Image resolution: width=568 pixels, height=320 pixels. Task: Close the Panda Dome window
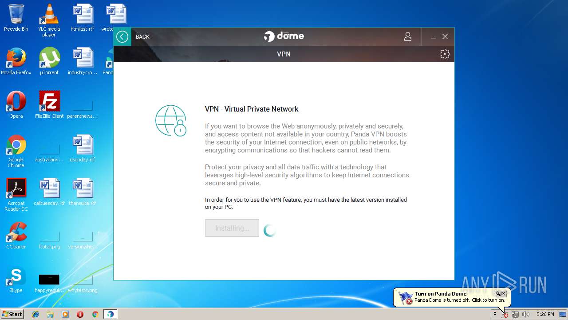coord(445,36)
